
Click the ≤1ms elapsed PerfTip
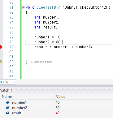pos(41,62)
